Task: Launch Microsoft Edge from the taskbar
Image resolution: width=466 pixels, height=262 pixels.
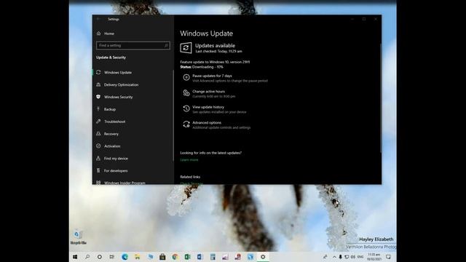Action: tap(125, 257)
